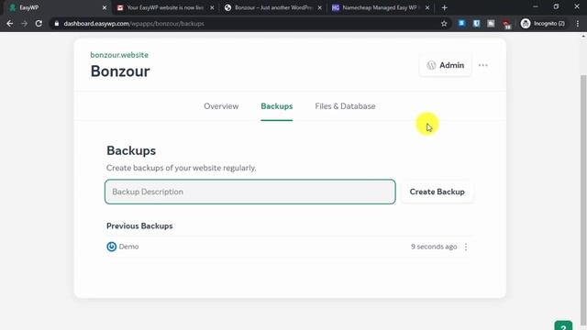Viewport: 587px width, 330px height.
Task: Click the green help button
Action: 563,325
